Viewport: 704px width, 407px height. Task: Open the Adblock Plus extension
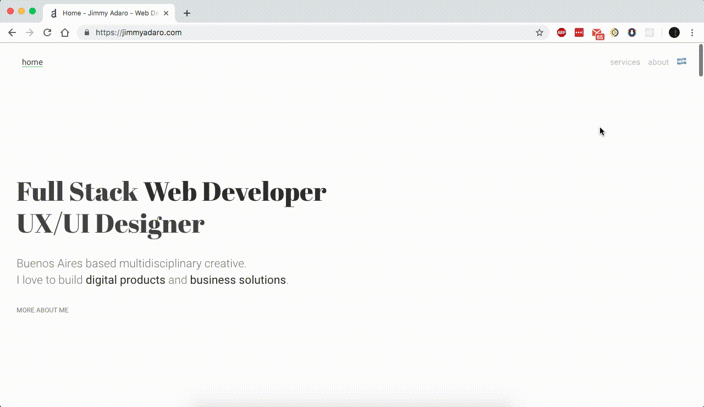coord(561,32)
